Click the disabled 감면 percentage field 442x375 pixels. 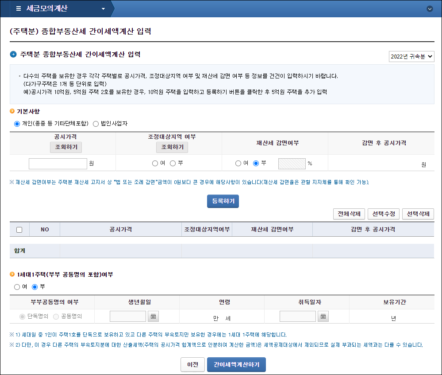pos(292,164)
